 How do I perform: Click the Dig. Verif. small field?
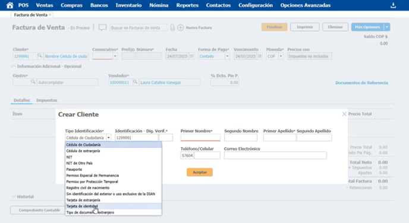coord(166,138)
